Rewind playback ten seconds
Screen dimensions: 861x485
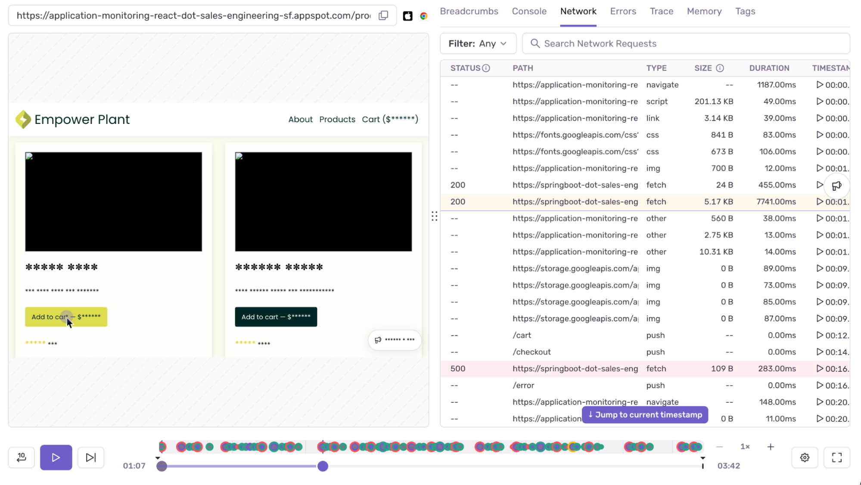point(20,457)
